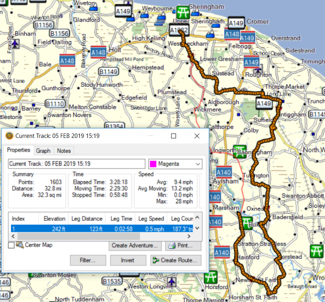
Task: Click the picnic area icon near Buxton
Action: (246, 222)
